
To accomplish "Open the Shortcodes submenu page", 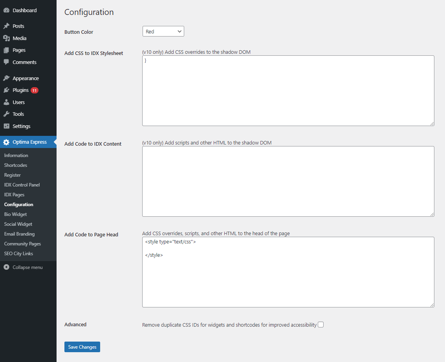I will (x=16, y=165).
